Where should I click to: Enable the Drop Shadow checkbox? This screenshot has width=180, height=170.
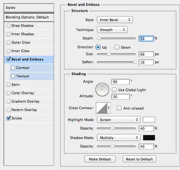point(8,26)
